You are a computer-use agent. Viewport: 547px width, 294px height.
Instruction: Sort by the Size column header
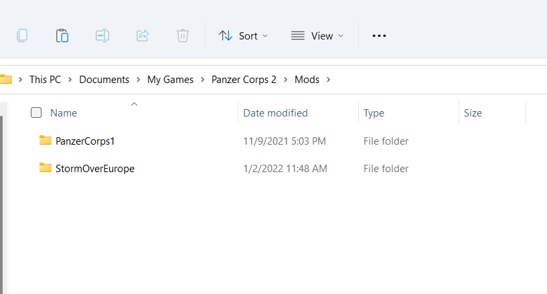[x=473, y=113]
